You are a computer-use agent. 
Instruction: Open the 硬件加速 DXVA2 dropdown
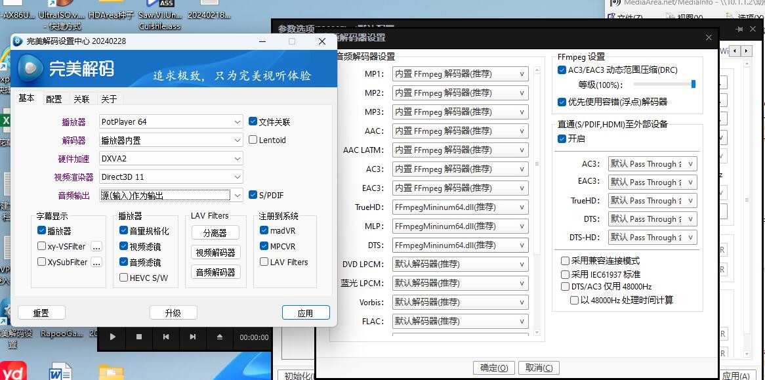237,158
